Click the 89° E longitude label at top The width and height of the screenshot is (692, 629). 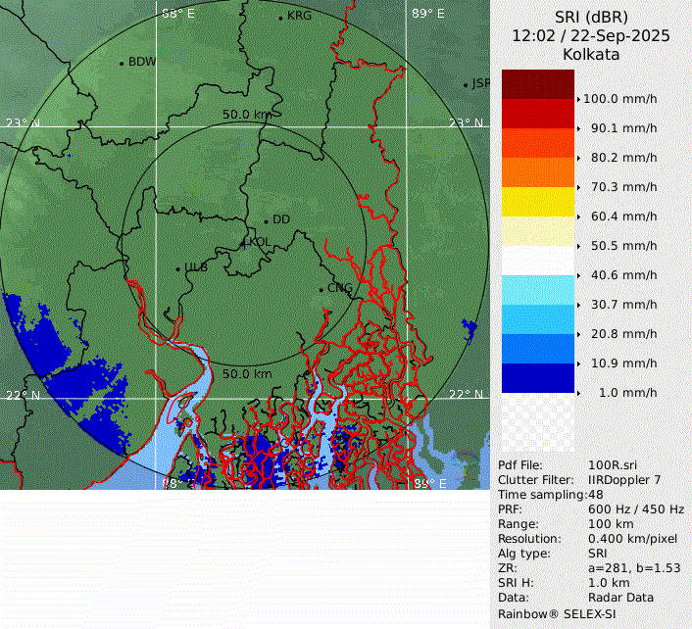(x=427, y=14)
